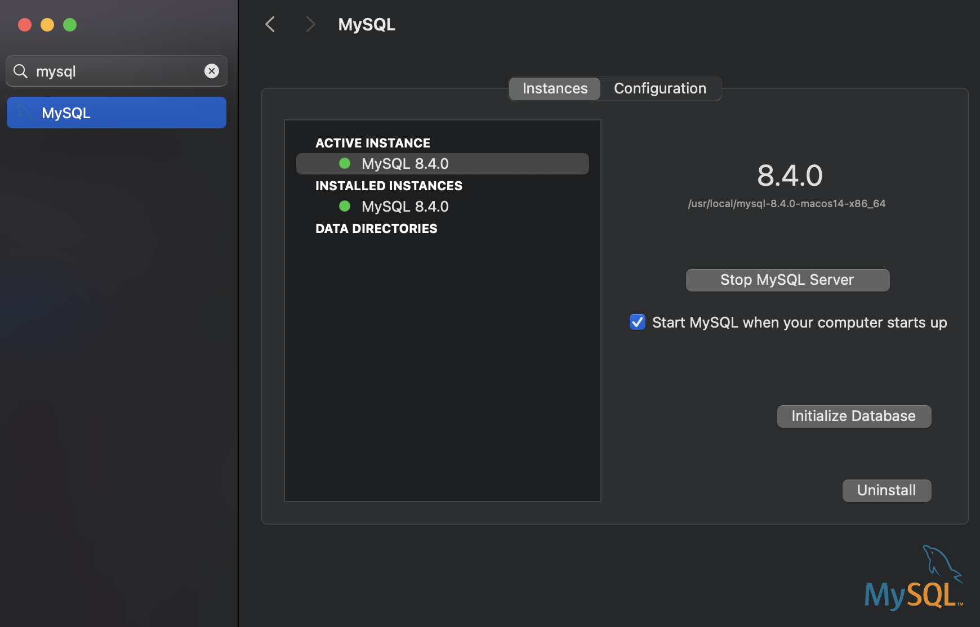Click the forward navigation chevron

tap(310, 24)
